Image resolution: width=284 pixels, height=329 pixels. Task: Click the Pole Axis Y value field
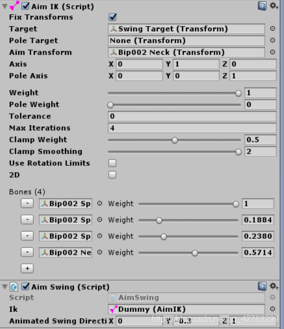click(196, 76)
